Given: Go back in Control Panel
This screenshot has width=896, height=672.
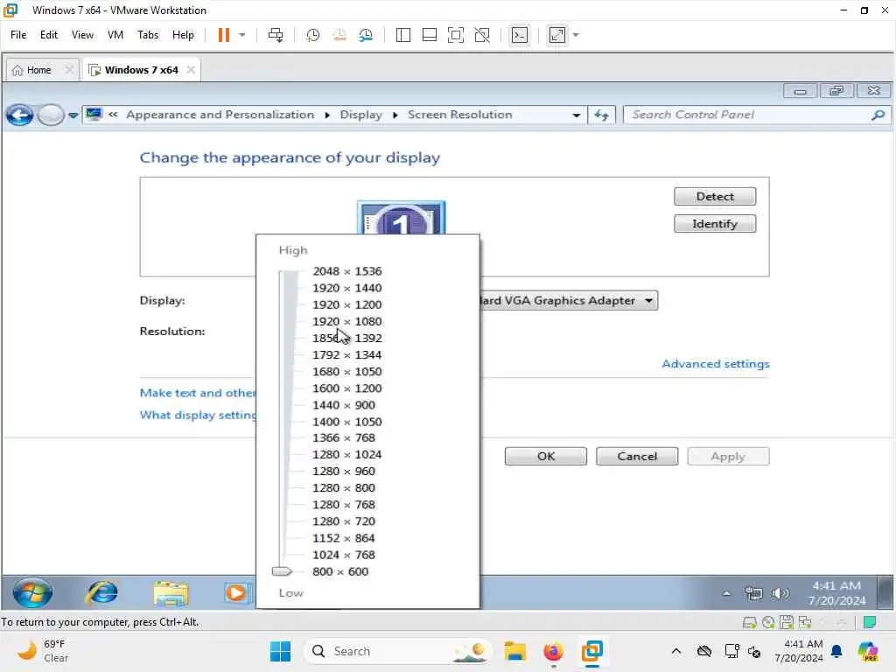Looking at the screenshot, I should (19, 115).
